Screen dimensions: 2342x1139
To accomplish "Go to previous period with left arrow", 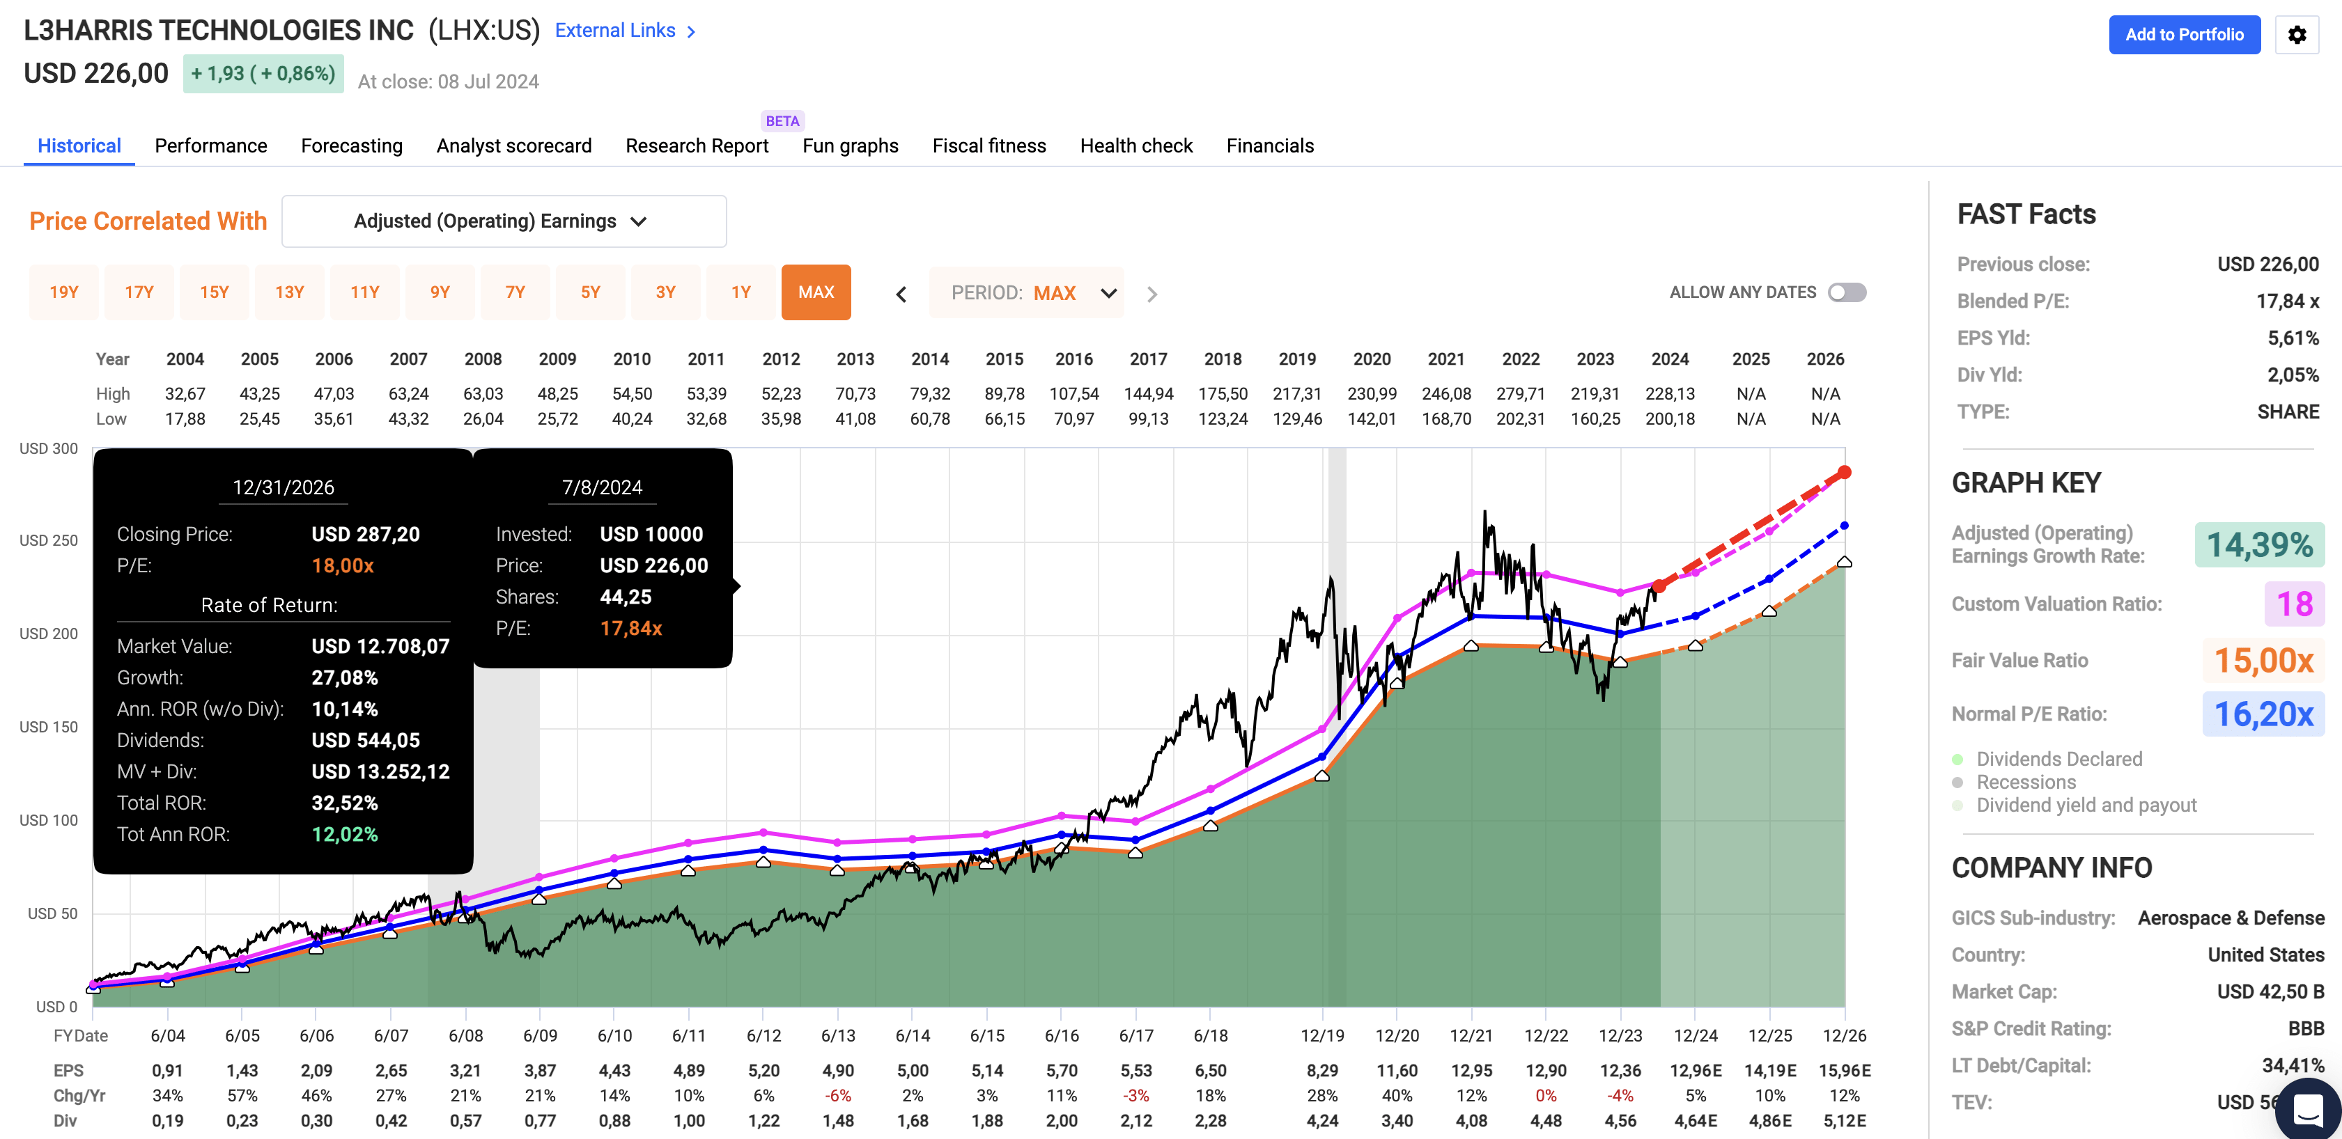I will (901, 293).
